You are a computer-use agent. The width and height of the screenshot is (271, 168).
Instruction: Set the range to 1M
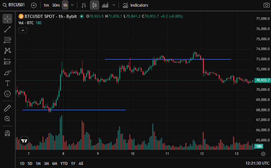coord(38,164)
